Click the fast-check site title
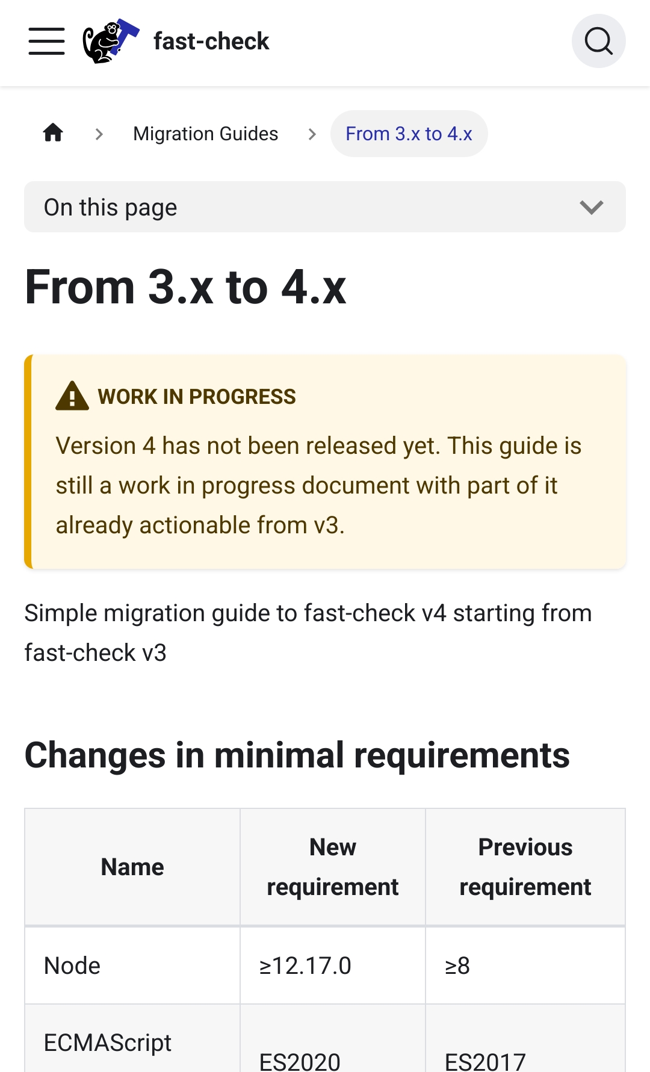Screen dimensions: 650x1072 point(211,41)
